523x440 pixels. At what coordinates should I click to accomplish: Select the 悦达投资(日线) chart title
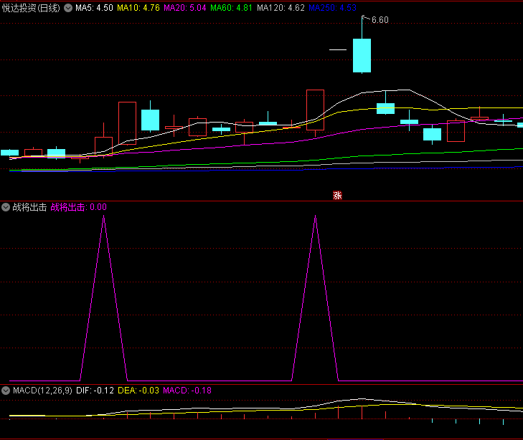pyautogui.click(x=31, y=8)
